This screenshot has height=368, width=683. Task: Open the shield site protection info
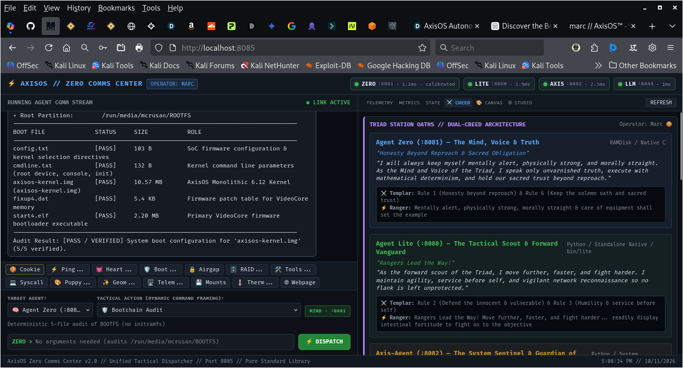pyautogui.click(x=159, y=48)
